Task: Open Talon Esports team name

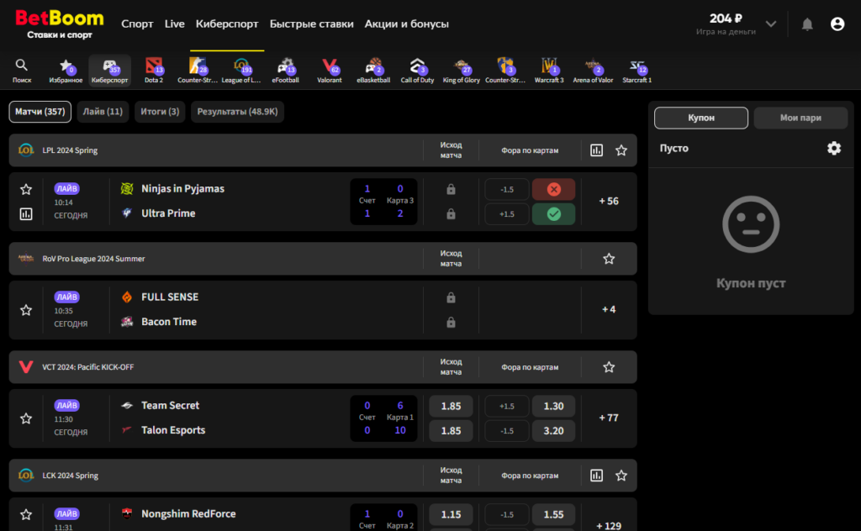Action: 173,431
